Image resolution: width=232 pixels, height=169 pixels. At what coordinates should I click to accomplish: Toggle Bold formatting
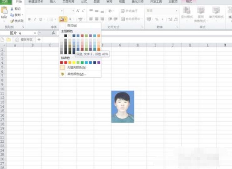pyautogui.click(x=29, y=19)
